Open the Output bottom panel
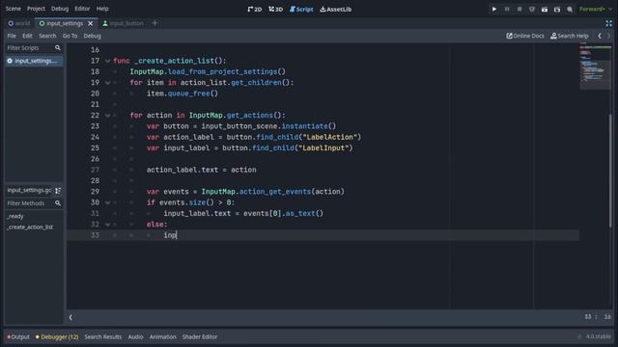 point(18,336)
